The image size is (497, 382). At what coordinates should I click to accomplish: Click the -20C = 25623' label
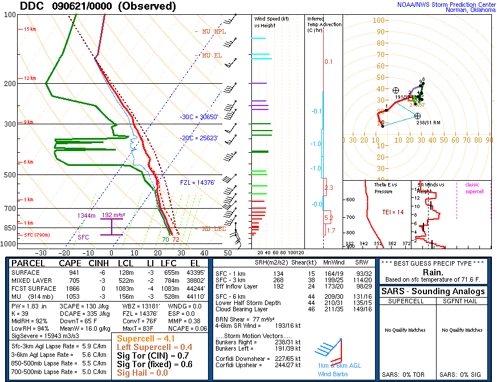pos(199,138)
